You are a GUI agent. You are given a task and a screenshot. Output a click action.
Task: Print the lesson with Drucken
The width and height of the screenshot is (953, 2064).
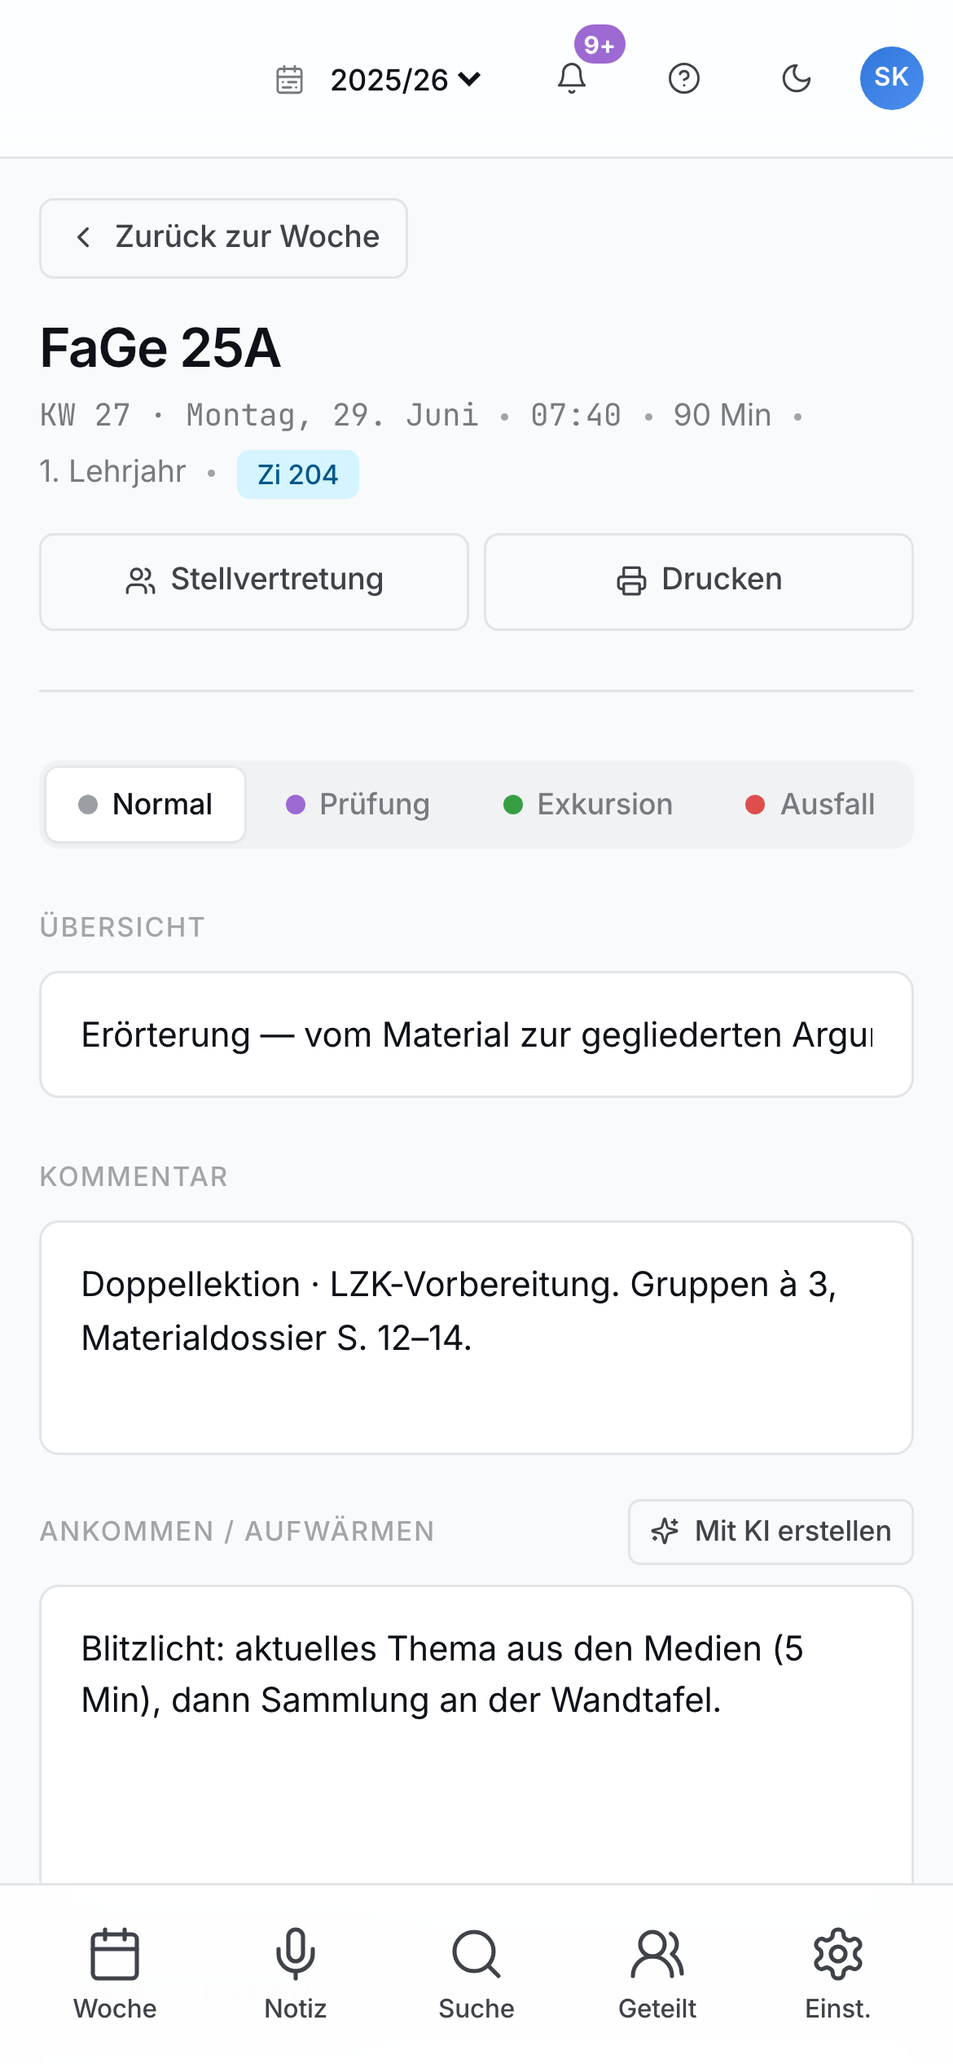click(699, 582)
